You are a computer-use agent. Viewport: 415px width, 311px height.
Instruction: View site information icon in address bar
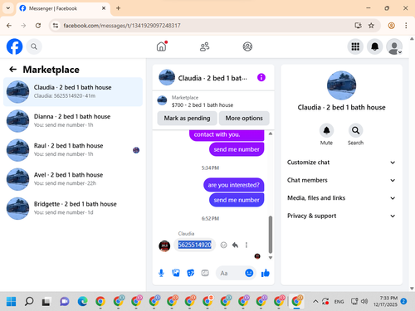pyautogui.click(x=56, y=26)
